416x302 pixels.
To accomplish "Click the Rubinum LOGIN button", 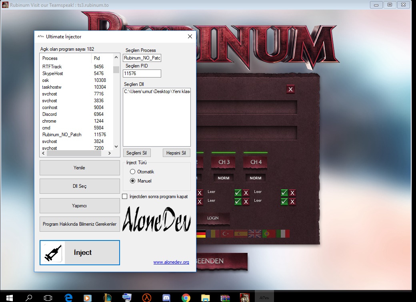I will point(213,218).
